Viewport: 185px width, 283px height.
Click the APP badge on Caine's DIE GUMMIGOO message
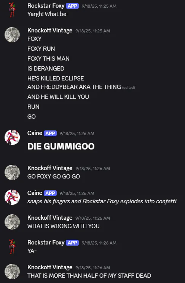pos(50,133)
